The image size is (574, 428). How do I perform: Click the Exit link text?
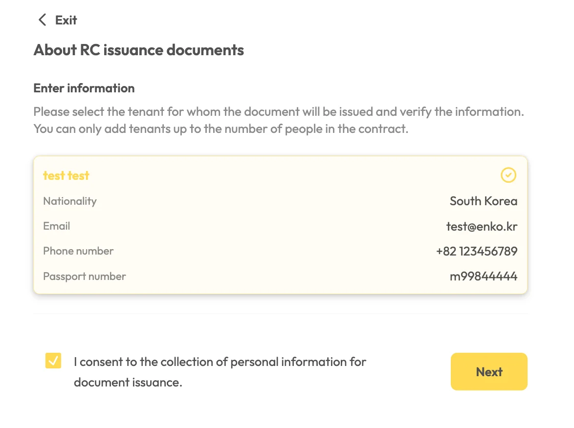click(x=66, y=20)
